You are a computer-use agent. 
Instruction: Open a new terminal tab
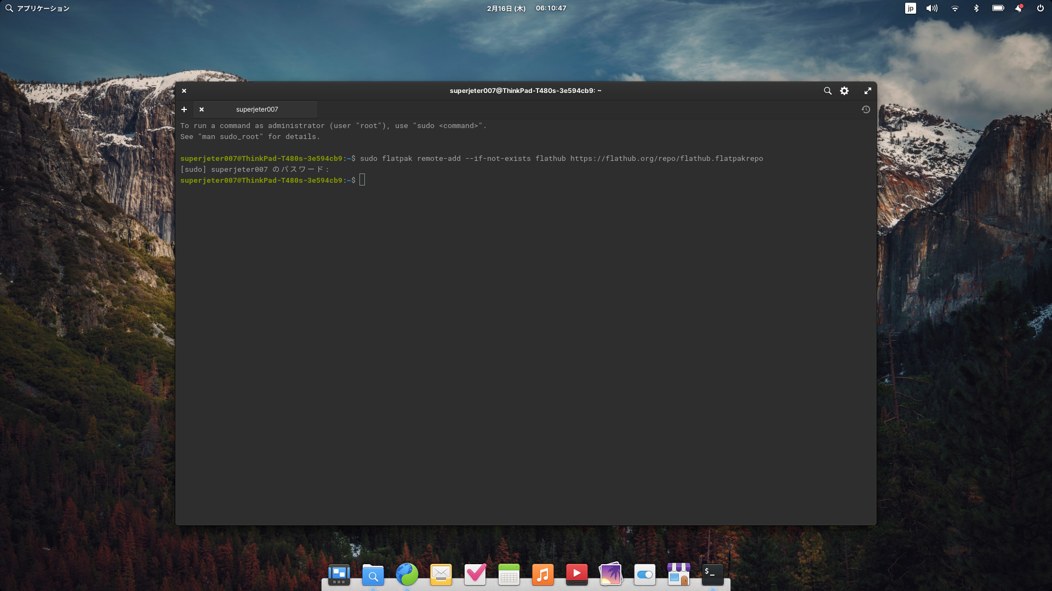(x=184, y=109)
